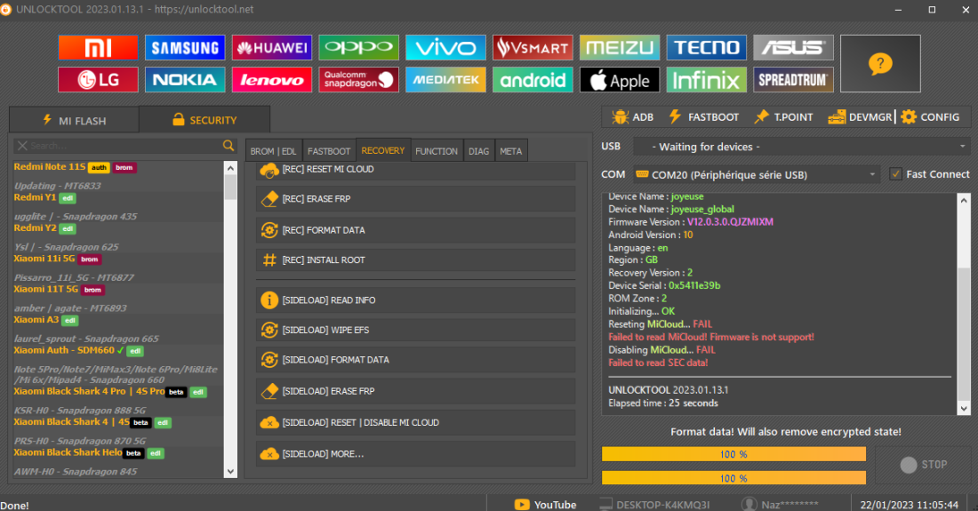The image size is (978, 511).
Task: Click the question mark help tile
Action: point(880,64)
